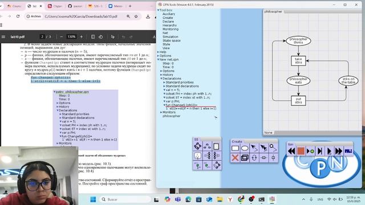
Task: Click the play multiple steps tool in Sim
Action: tap(329, 151)
